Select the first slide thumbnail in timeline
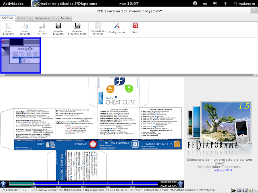This screenshot has height=193, width=258. pos(21,55)
